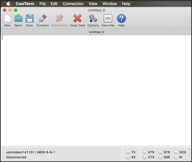Expand the View menu dropdown
This screenshot has width=192, height=162.
click(x=93, y=4)
